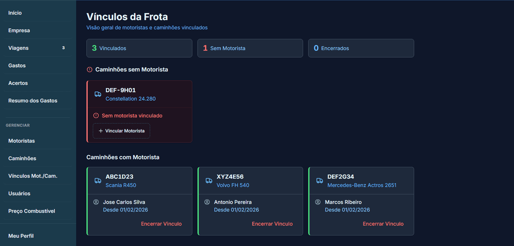Click the truck icon on the DEF2G34 card
The image size is (514, 246).
pyautogui.click(x=320, y=180)
